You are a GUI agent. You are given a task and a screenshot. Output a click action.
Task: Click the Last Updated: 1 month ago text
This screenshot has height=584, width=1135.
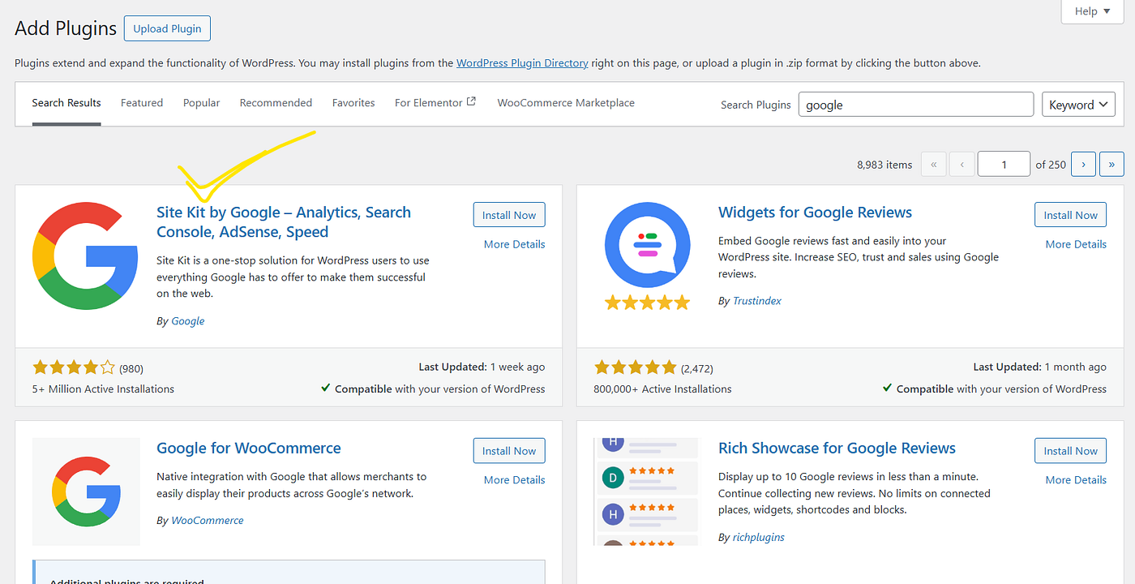coord(1039,367)
